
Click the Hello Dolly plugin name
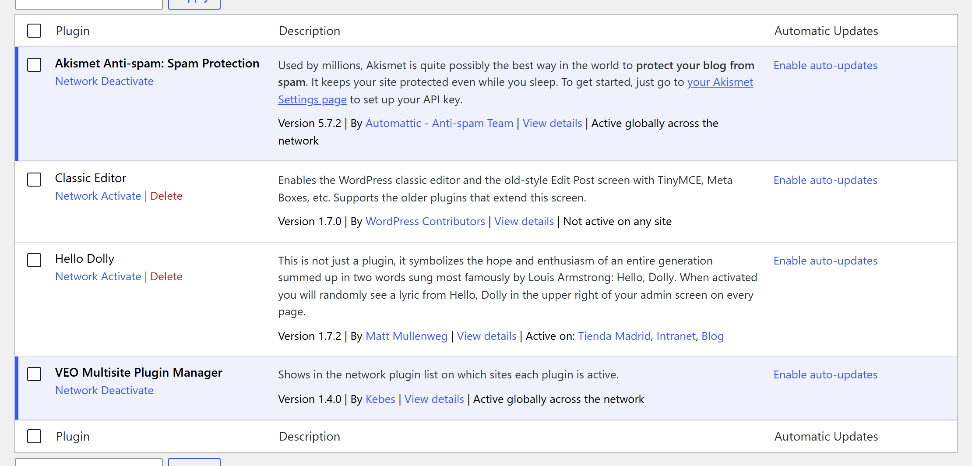click(85, 259)
